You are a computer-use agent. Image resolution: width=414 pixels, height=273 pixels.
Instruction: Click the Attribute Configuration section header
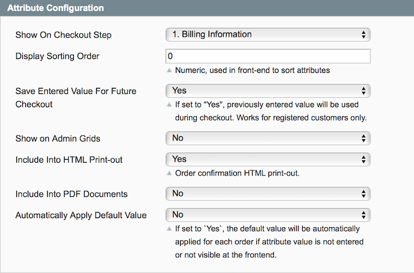click(56, 8)
